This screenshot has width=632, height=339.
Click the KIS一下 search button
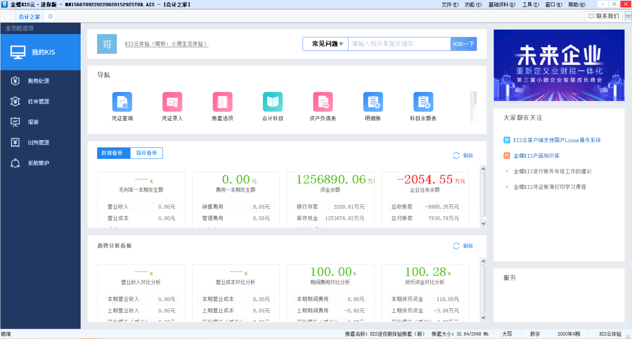click(463, 44)
